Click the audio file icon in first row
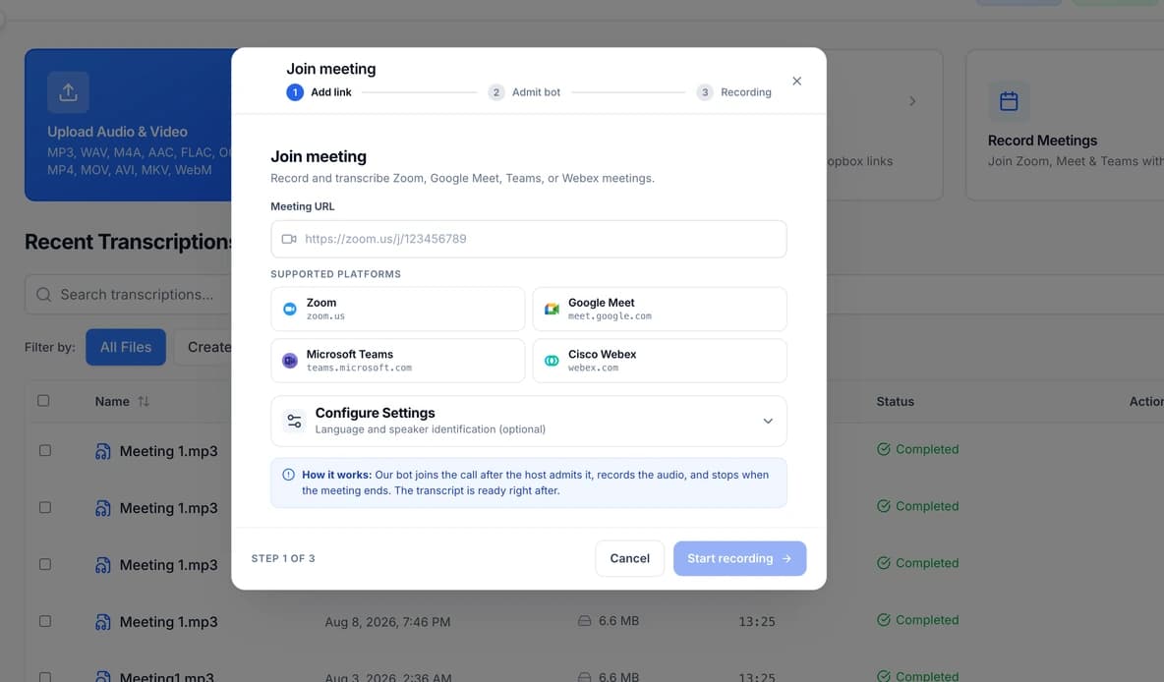 tap(103, 451)
